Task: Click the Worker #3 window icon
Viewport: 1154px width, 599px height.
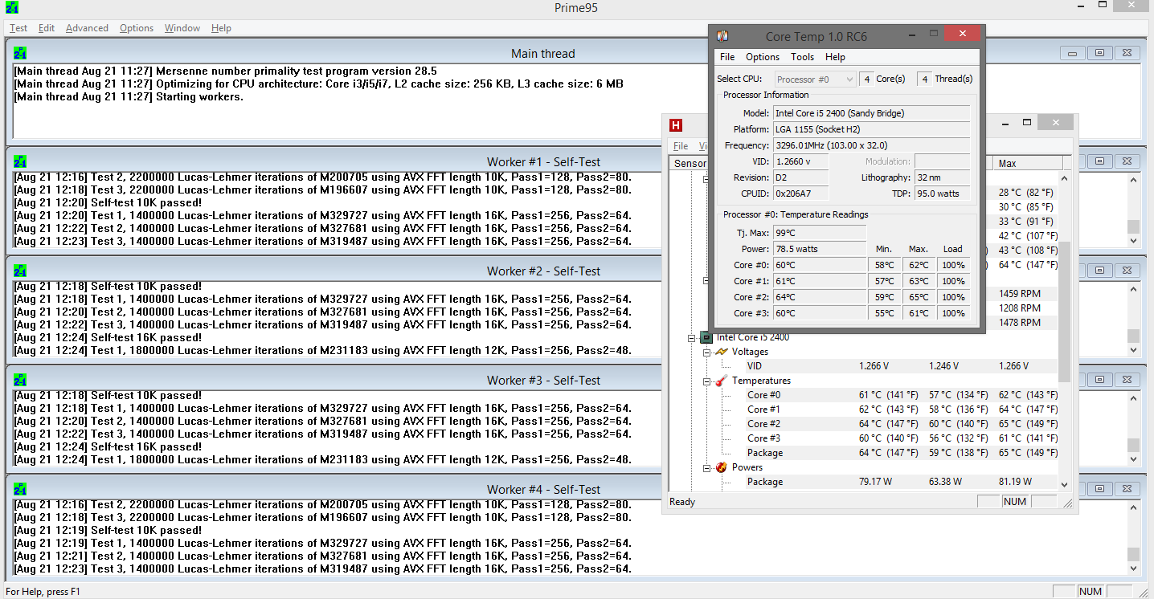Action: tap(20, 380)
